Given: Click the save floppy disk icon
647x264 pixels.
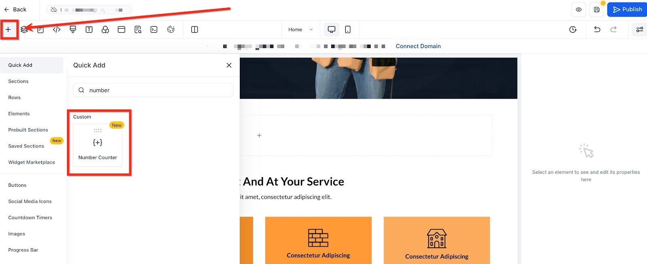Looking at the screenshot, I should click(596, 10).
